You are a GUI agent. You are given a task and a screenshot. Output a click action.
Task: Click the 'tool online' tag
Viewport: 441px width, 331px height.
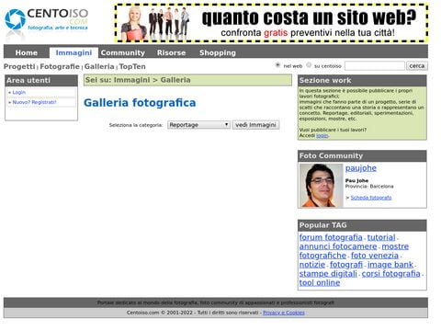click(x=320, y=282)
